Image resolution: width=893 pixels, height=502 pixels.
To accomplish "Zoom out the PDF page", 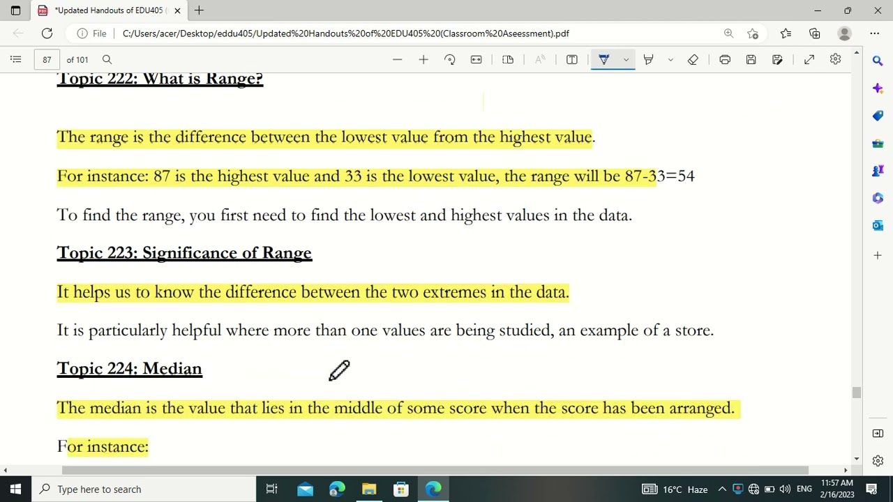I will click(397, 59).
